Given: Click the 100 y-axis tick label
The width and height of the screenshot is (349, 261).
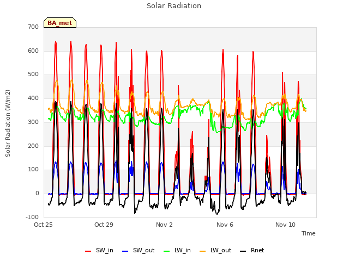Looking at the screenshot, I should click(33, 170).
